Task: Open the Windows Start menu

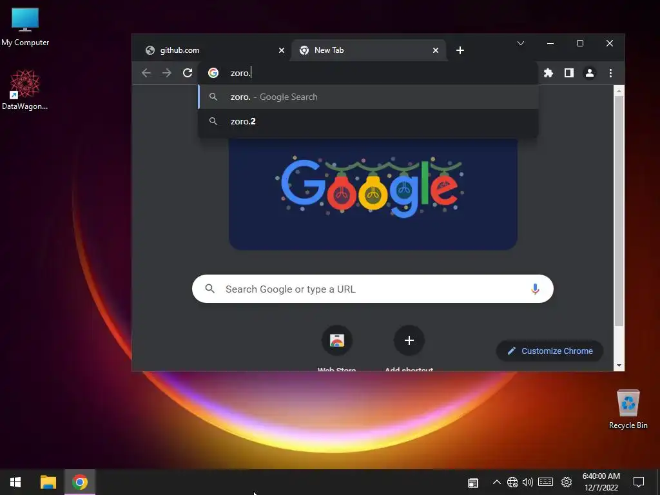Action: tap(15, 482)
